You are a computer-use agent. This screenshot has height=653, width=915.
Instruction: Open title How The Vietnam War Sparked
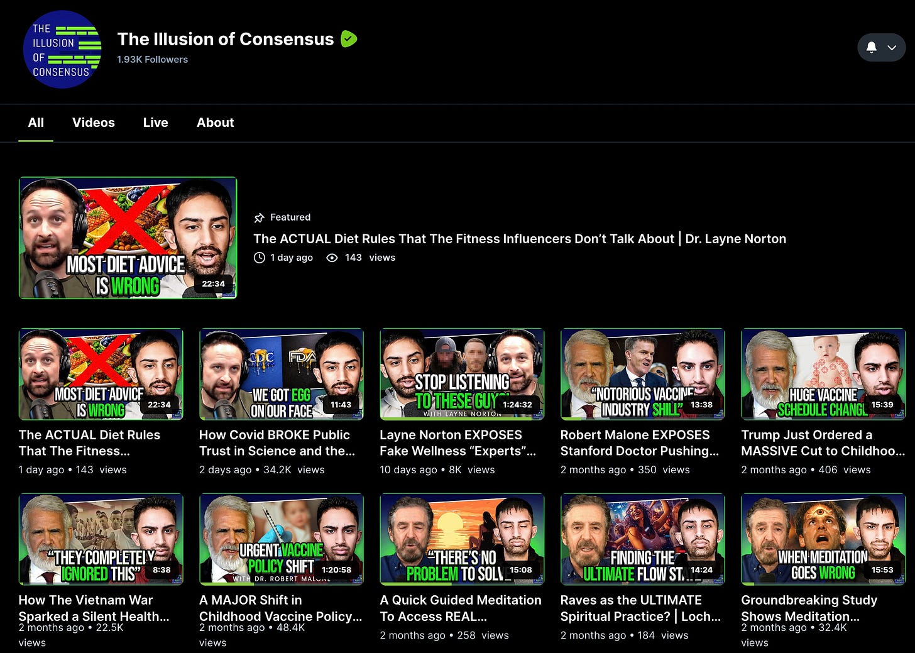click(94, 608)
